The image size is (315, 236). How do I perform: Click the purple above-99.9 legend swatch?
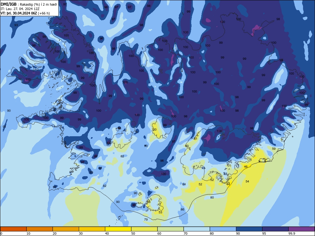tap(301, 229)
